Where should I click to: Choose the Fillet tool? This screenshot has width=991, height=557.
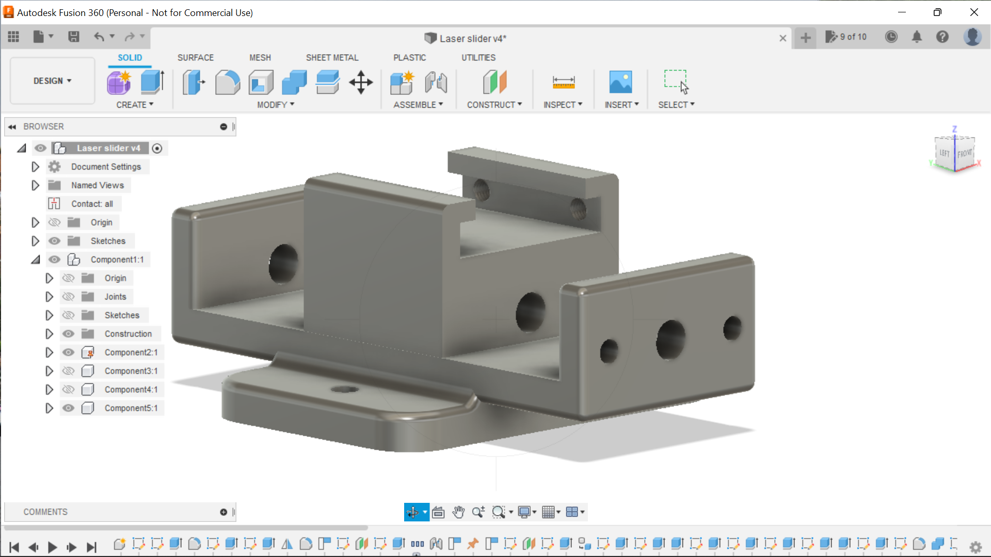pos(227,83)
